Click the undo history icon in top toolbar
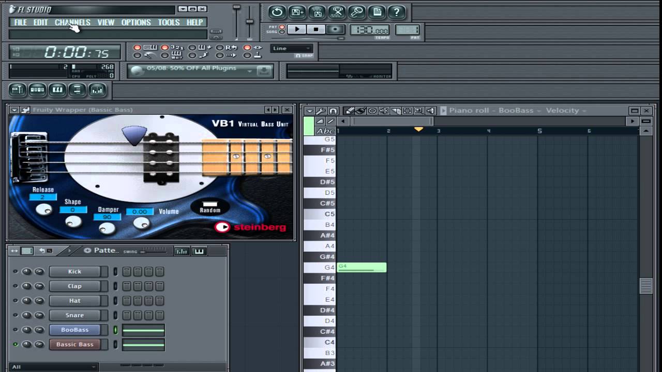 (x=277, y=12)
